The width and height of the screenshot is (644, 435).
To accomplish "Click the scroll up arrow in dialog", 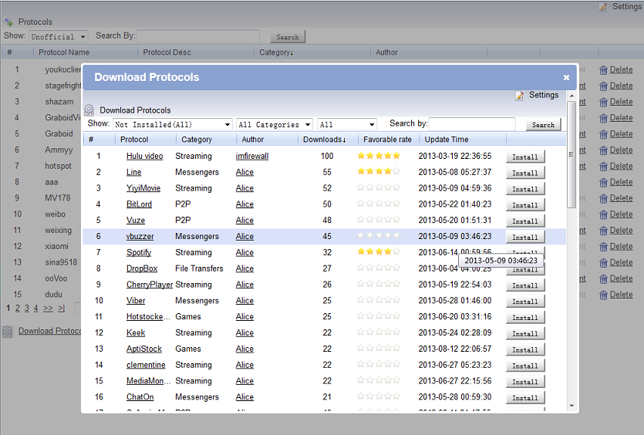I will coord(572,96).
